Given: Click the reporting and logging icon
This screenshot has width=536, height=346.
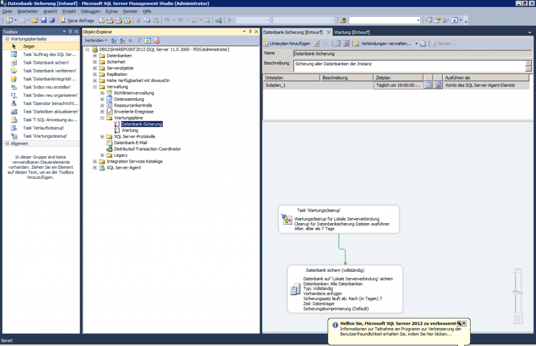Looking at the screenshot, I should tap(423, 44).
